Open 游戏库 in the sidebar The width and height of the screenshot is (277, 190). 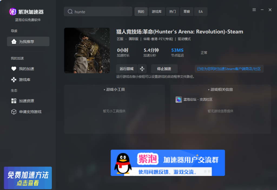[25, 80]
